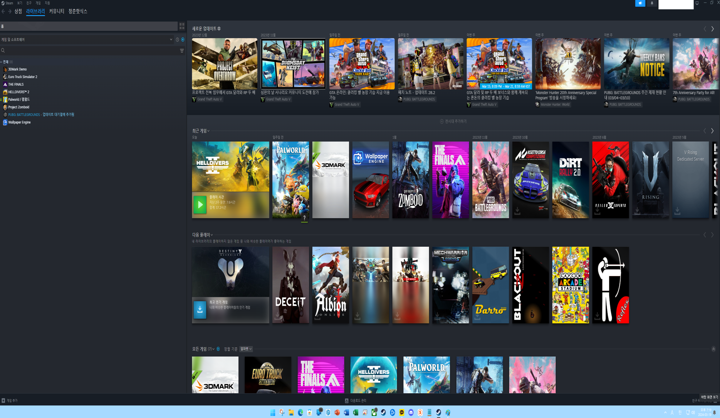Screen dimensions: 720x418
Task: Open Assetto Corsa Competizione cover
Action: pyautogui.click(x=531, y=180)
